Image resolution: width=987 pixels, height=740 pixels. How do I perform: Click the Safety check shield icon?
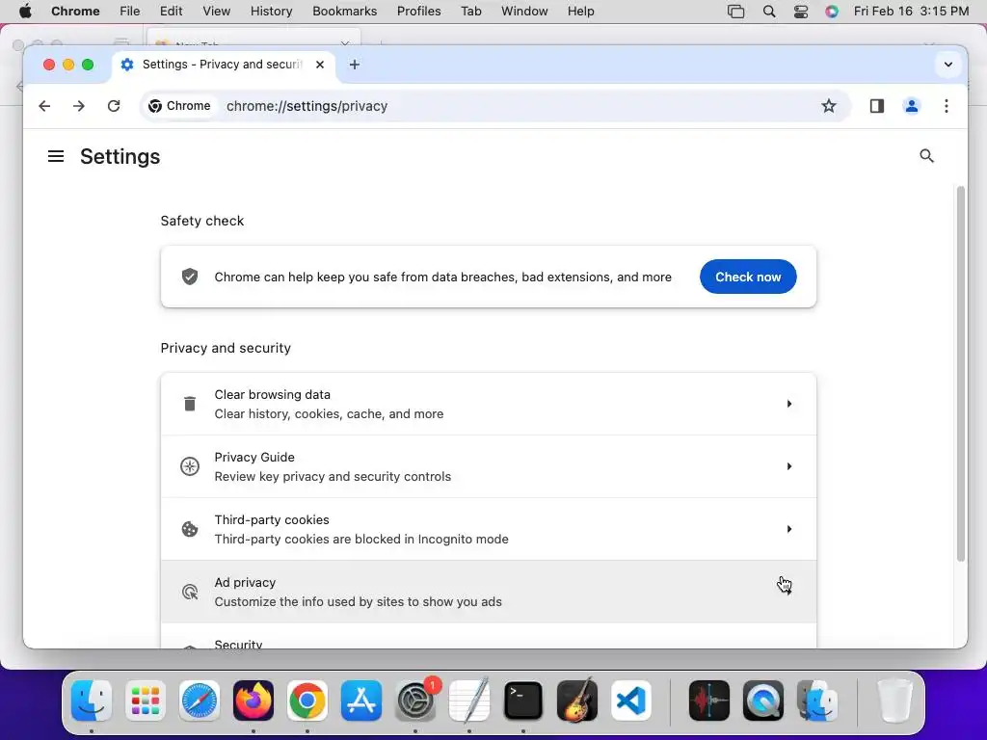(x=190, y=277)
